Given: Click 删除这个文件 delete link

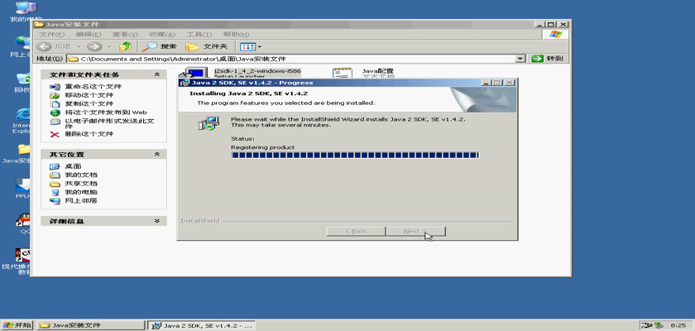Looking at the screenshot, I should click(x=89, y=134).
